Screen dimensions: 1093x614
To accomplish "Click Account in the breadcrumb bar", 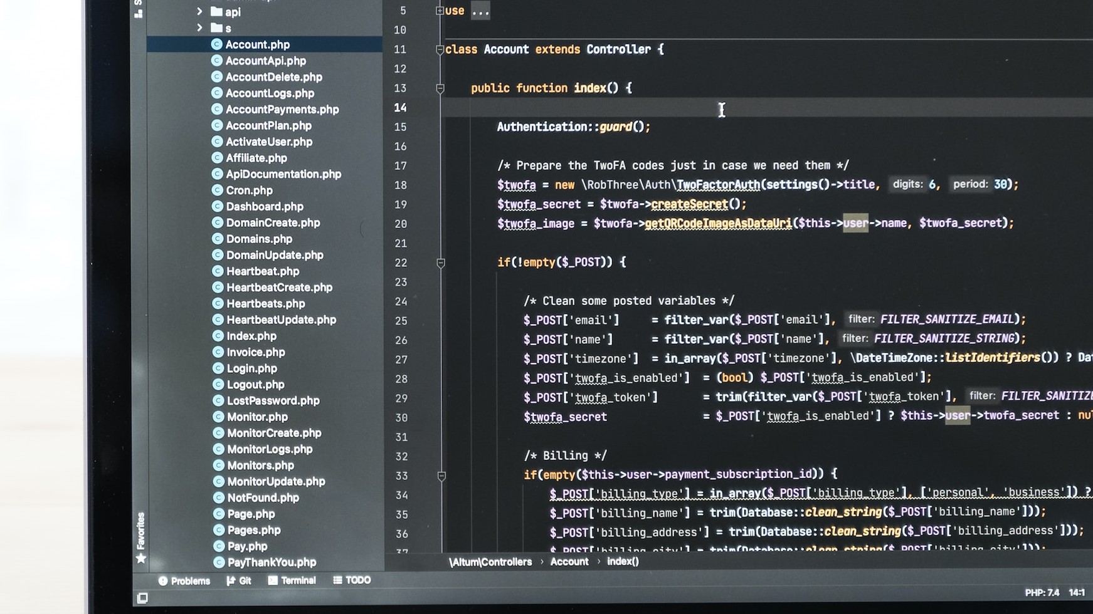I will [569, 562].
